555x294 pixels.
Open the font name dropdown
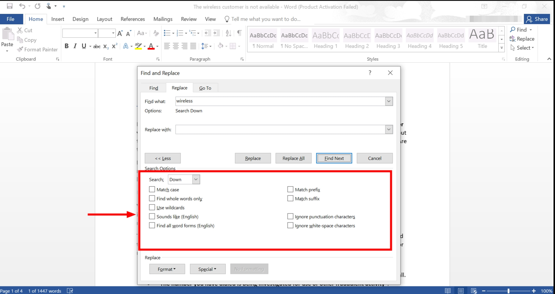click(96, 33)
